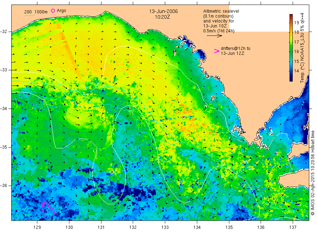Click longitude axis label '135'
Screen dimensions: 317x232
(x=229, y=227)
